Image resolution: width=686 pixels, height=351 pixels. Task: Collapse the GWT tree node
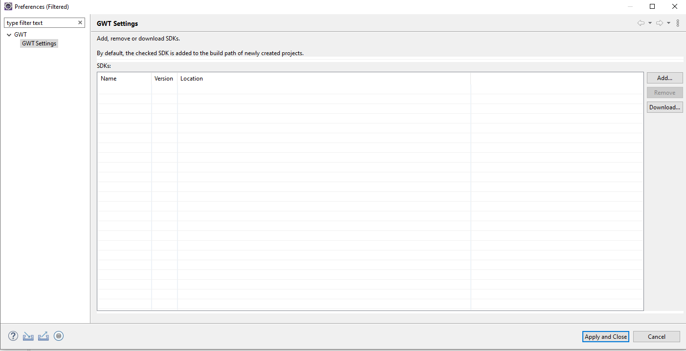[x=9, y=35]
